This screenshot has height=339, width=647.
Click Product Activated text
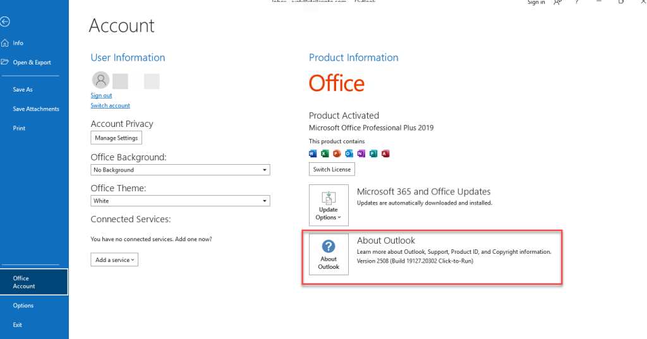(x=344, y=116)
